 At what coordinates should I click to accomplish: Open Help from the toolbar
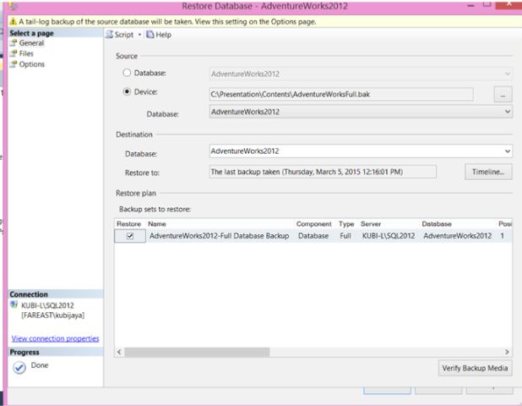[159, 35]
